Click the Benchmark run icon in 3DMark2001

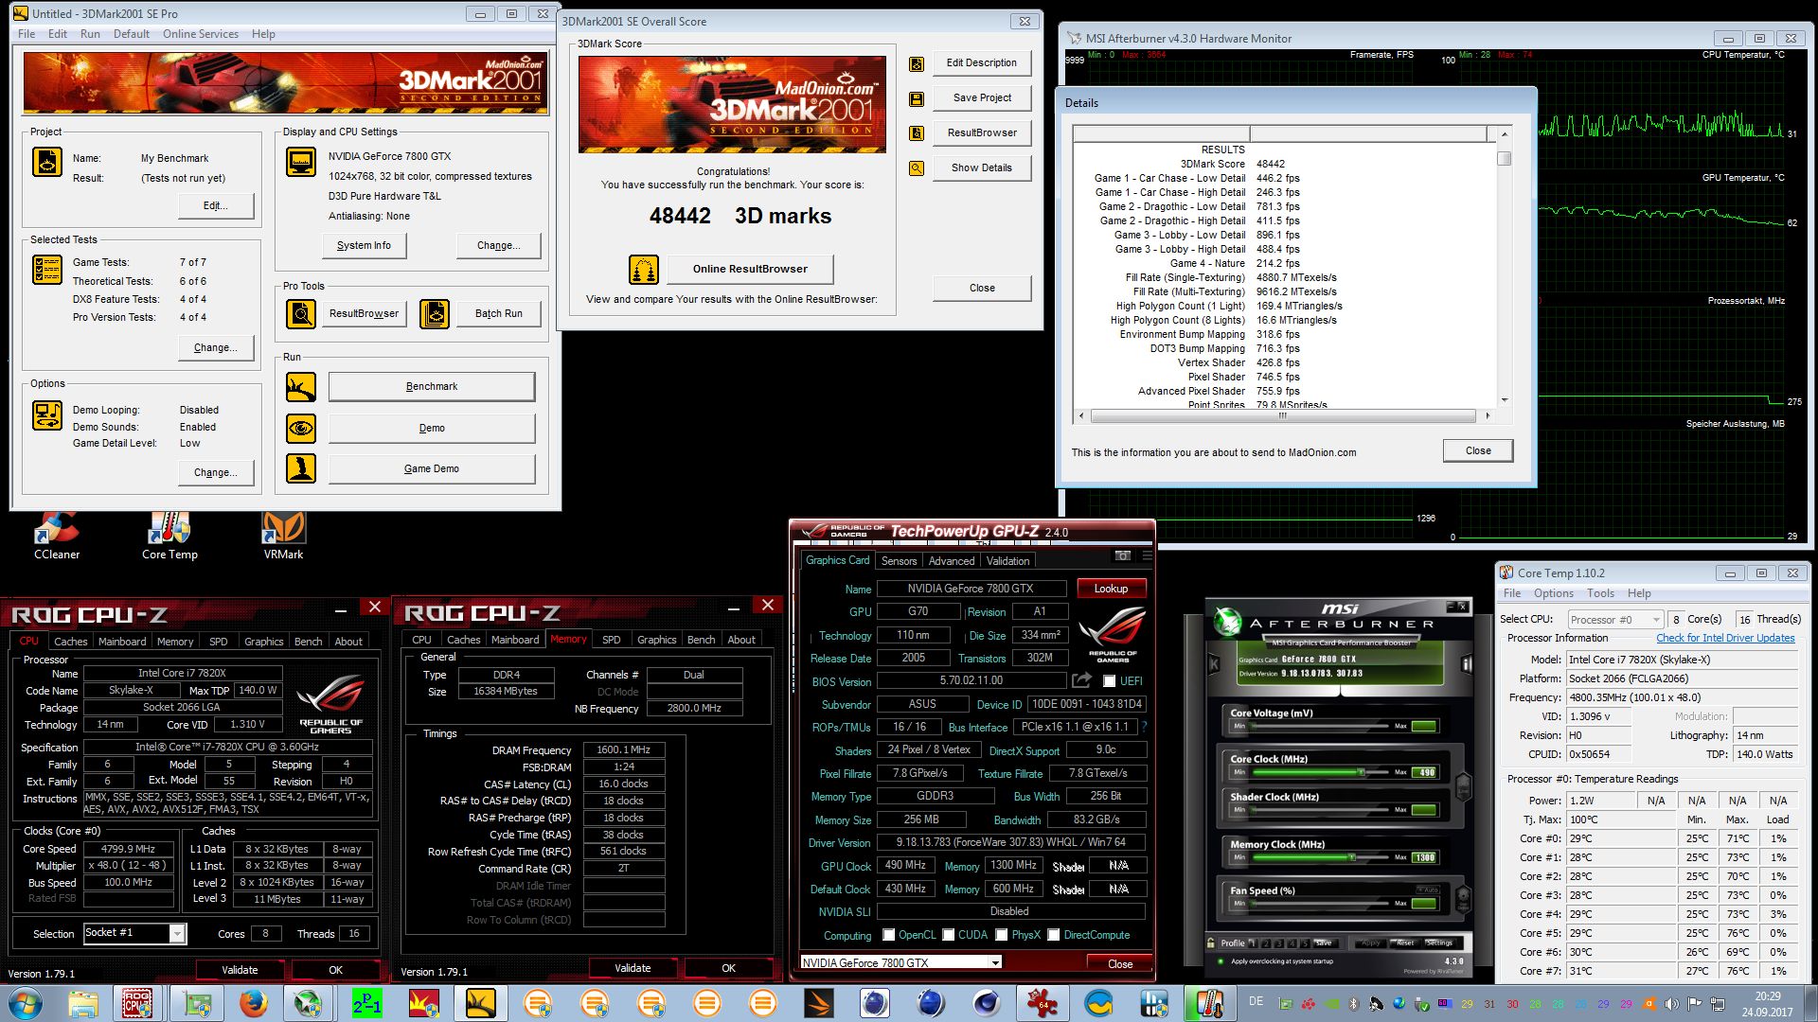point(301,386)
